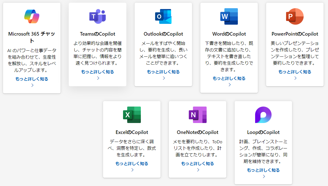Click chevron arrow in TeamsのCopilot card
This screenshot has width=328, height=186.
click(98, 78)
